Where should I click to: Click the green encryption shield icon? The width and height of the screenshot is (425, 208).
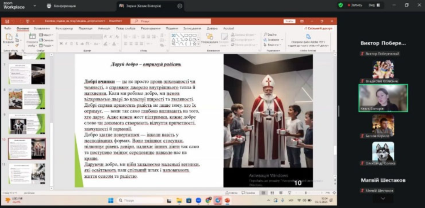[x=341, y=5]
